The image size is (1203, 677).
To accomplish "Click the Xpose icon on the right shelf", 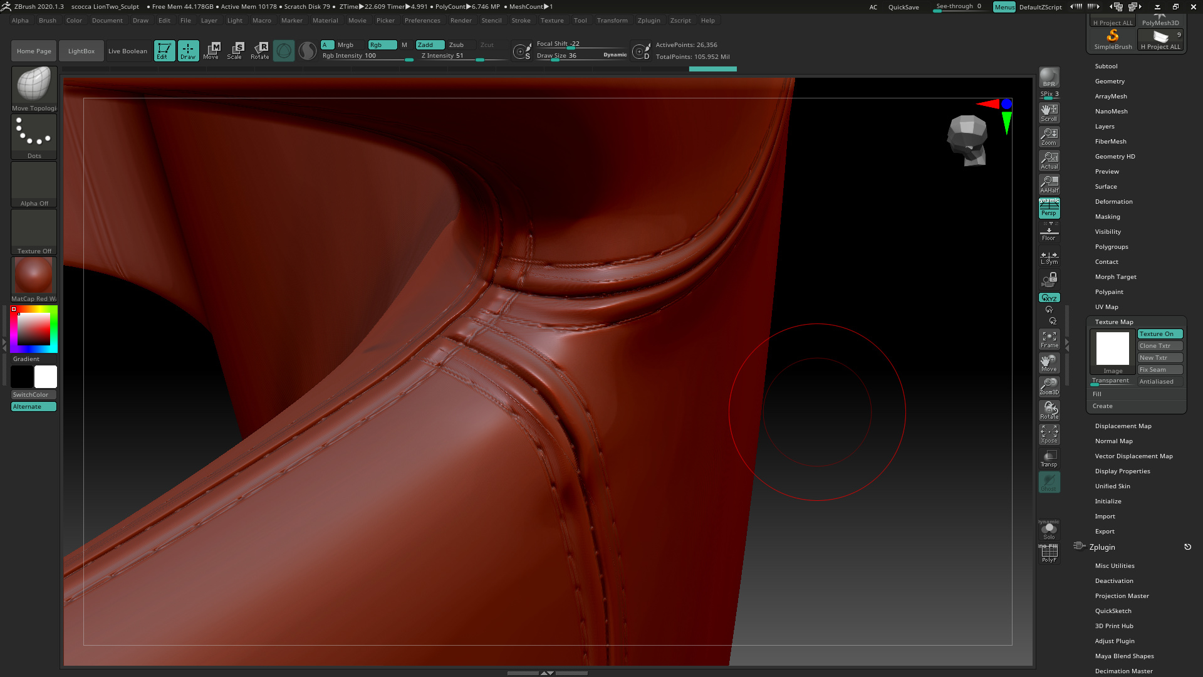I will [x=1049, y=434].
